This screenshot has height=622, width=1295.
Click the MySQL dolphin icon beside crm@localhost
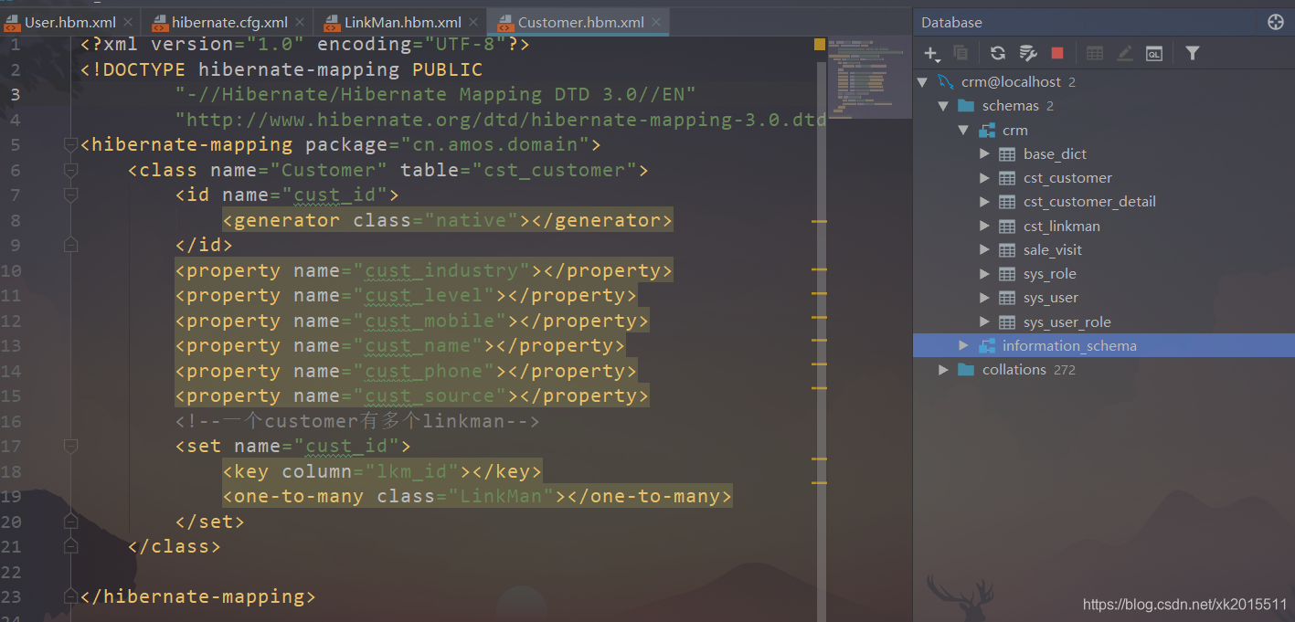pos(946,82)
